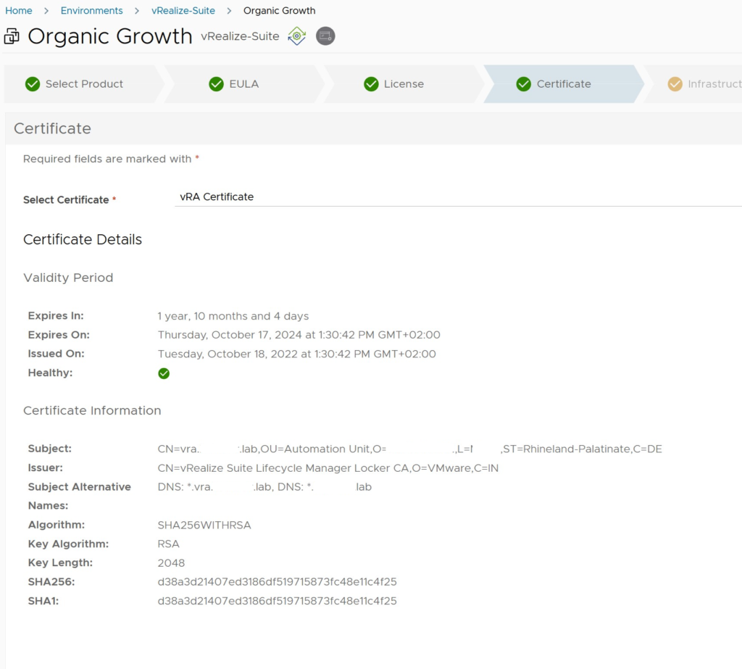Click the 'Healthy:' label
This screenshot has width=742, height=669.
click(x=50, y=373)
